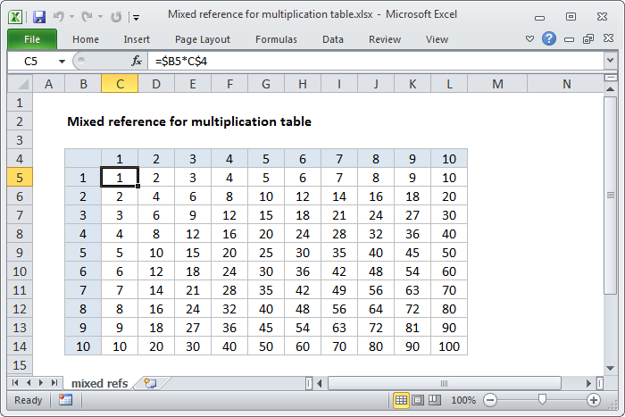The height and width of the screenshot is (417, 625).
Task: Click the Undo arrow icon
Action: [59, 16]
